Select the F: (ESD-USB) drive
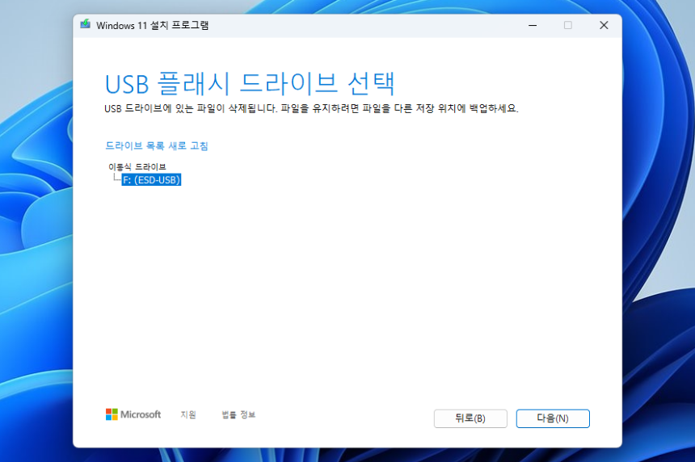The width and height of the screenshot is (695, 462). point(151,180)
